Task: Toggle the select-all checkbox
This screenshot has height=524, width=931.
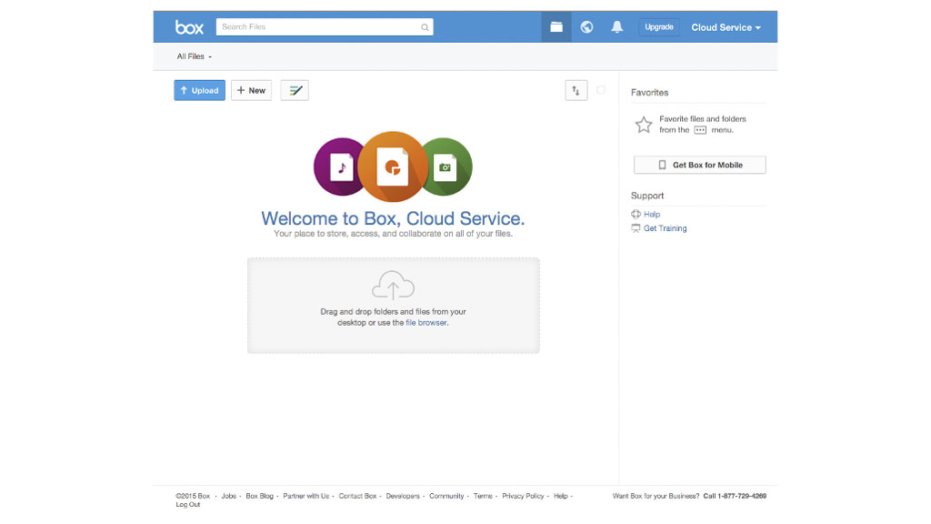Action: pos(601,90)
